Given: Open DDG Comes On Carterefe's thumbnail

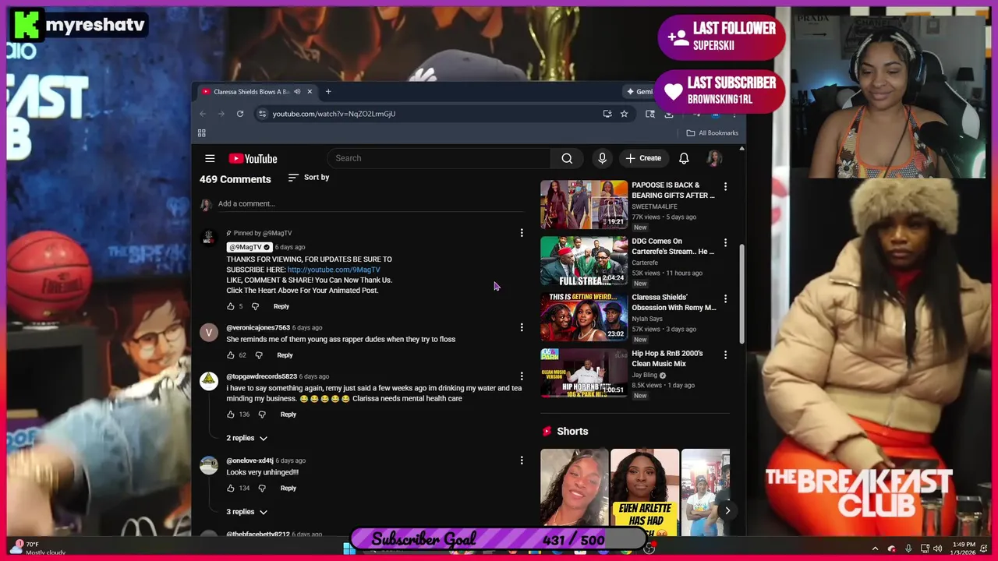Looking at the screenshot, I should [x=584, y=260].
